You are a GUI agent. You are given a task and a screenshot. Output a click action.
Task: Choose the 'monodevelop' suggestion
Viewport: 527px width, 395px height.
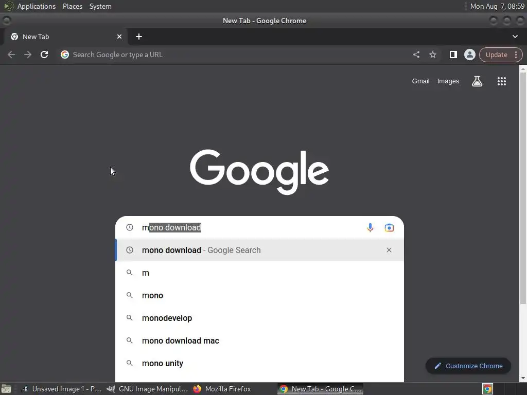(259, 318)
